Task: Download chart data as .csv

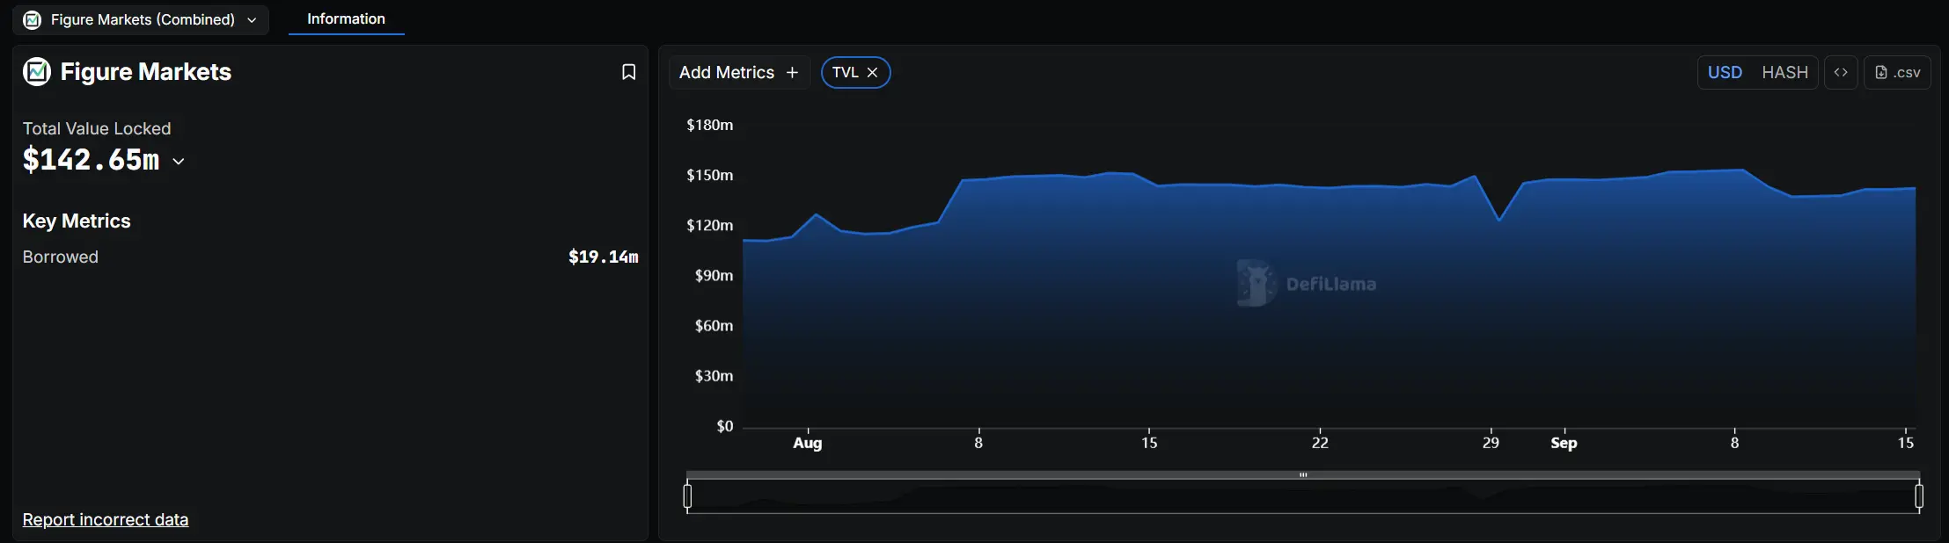Action: tap(1898, 72)
